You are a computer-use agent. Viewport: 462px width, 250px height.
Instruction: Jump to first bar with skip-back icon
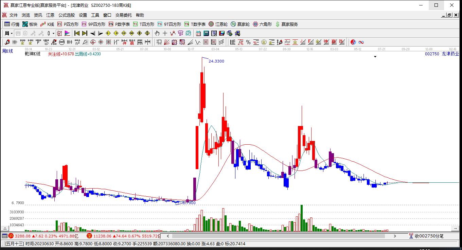77,33
